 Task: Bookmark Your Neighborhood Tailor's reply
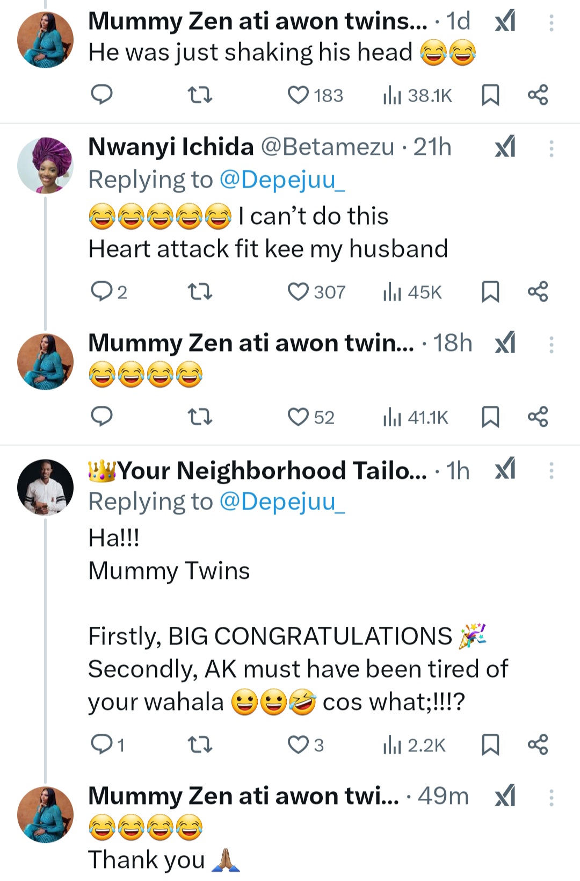pos(490,745)
